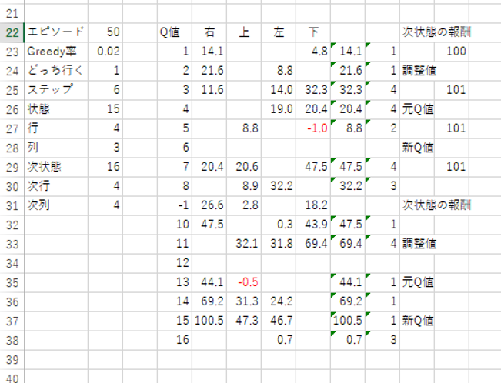This screenshot has height=383, width=501.
Task: Select the red -0.5 cell
Action: pyautogui.click(x=244, y=282)
